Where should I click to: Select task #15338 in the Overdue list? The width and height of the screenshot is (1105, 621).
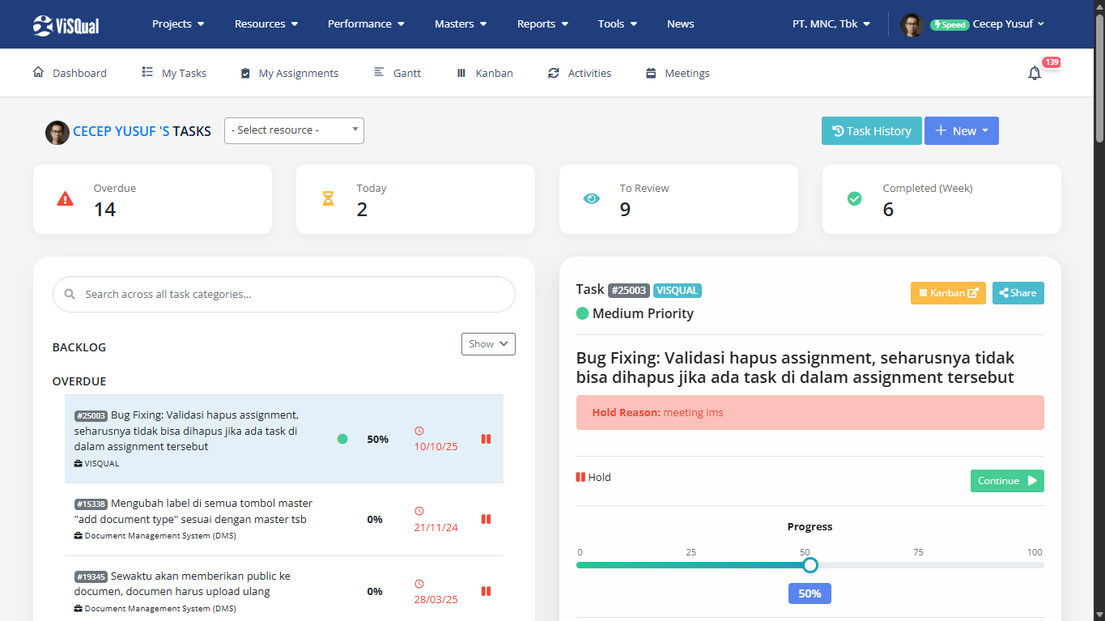click(x=284, y=519)
